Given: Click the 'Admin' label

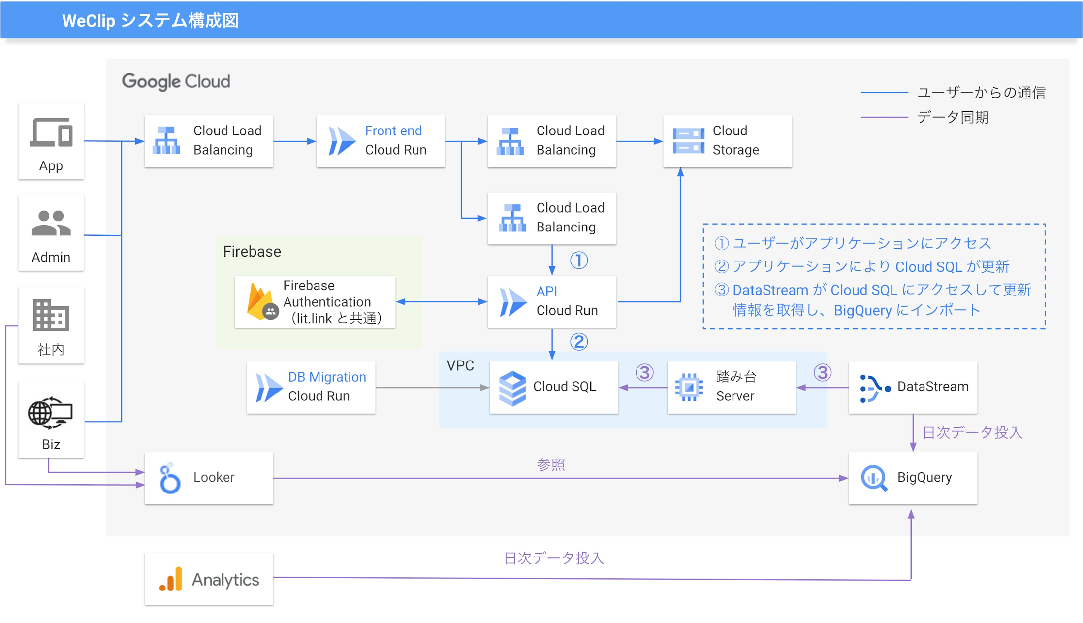Looking at the screenshot, I should [x=51, y=257].
